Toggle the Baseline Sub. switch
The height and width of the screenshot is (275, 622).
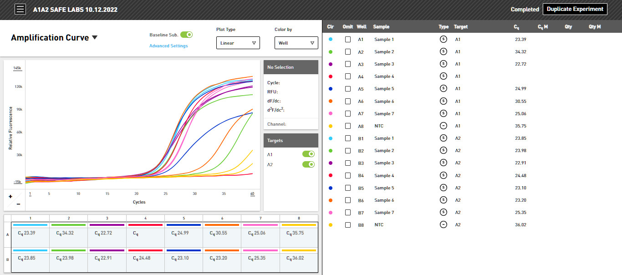pyautogui.click(x=187, y=35)
